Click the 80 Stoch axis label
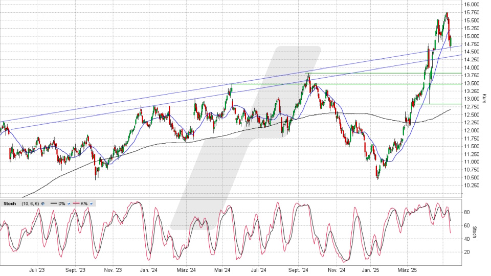The image size is (491, 276). tap(467, 212)
